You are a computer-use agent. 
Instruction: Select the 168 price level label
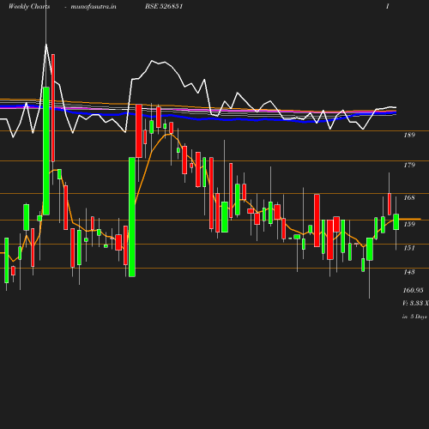point(409,197)
